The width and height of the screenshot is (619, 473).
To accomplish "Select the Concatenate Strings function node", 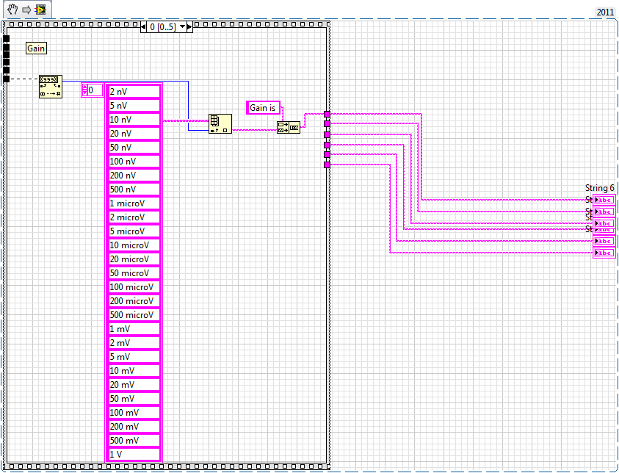I will [x=287, y=126].
